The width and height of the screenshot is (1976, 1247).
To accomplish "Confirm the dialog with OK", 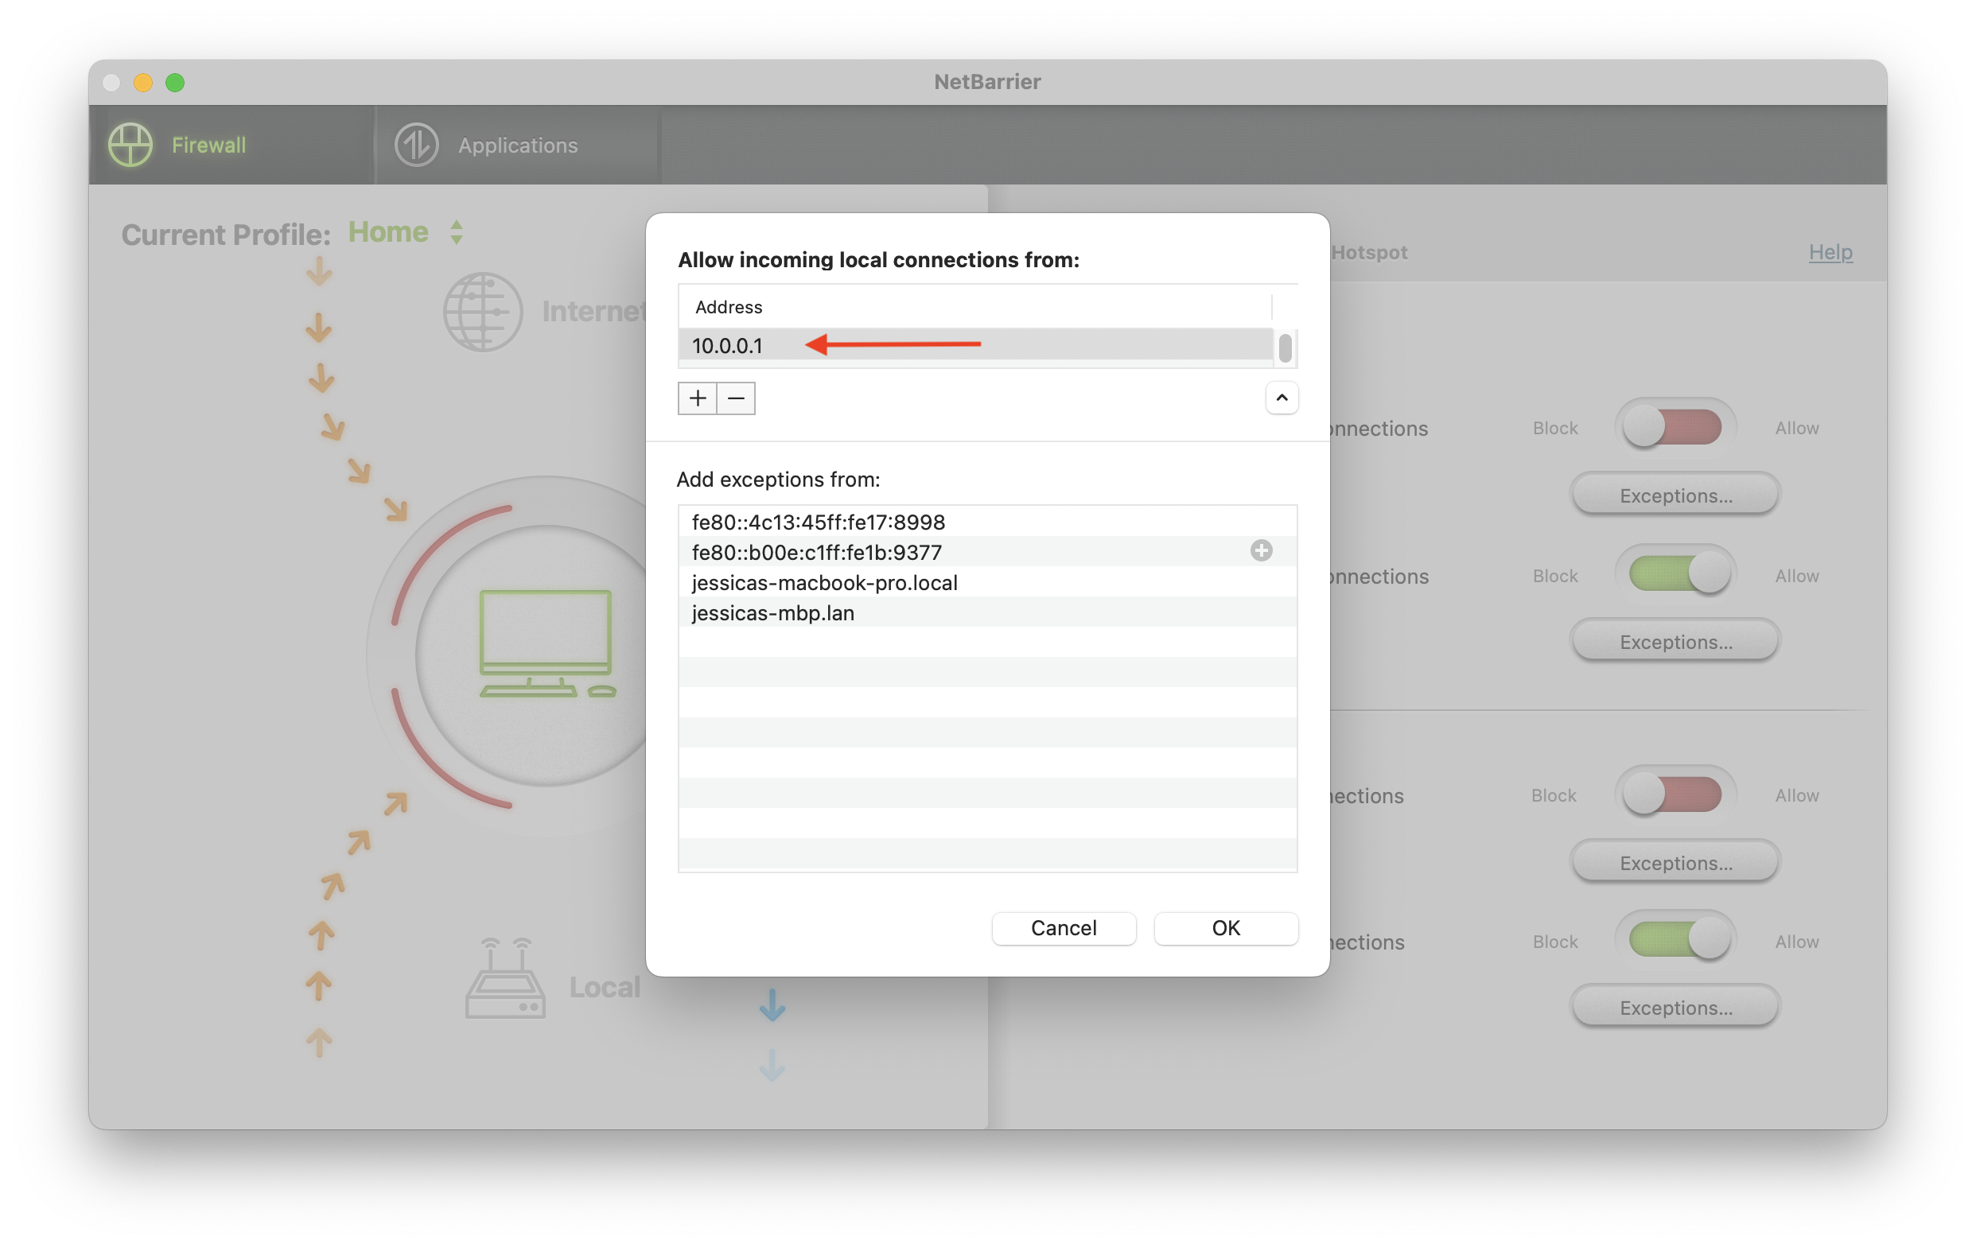I will point(1226,928).
